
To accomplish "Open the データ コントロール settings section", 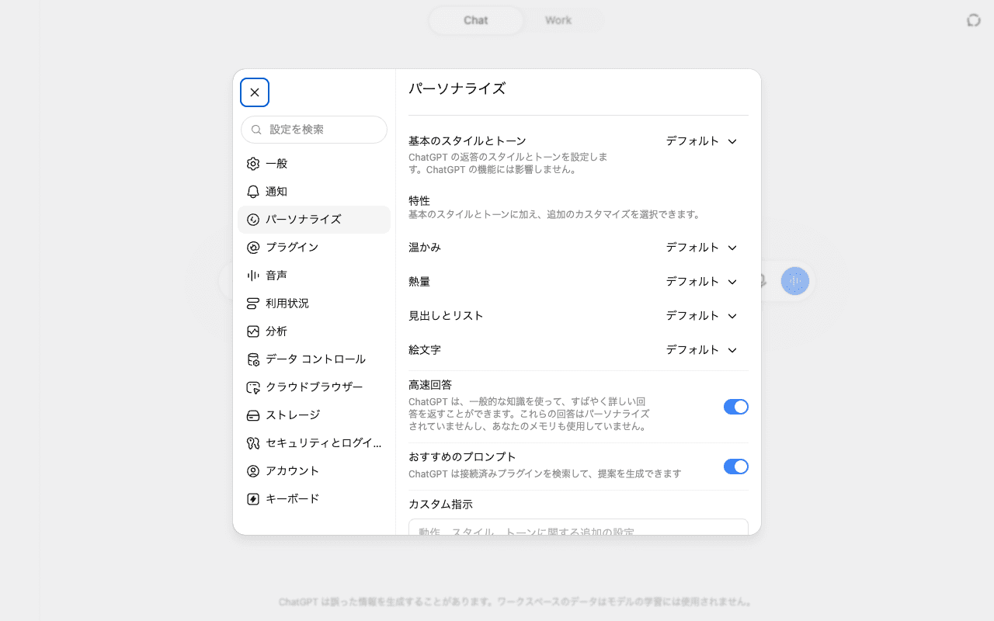I will [x=314, y=359].
